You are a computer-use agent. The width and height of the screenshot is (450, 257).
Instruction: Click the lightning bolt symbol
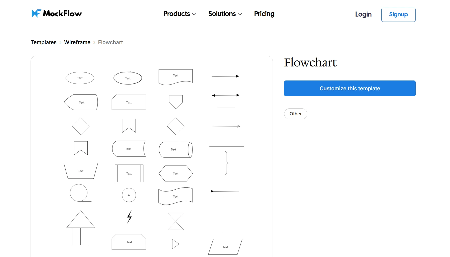[x=129, y=218]
